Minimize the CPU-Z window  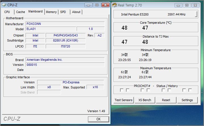point(89,5)
